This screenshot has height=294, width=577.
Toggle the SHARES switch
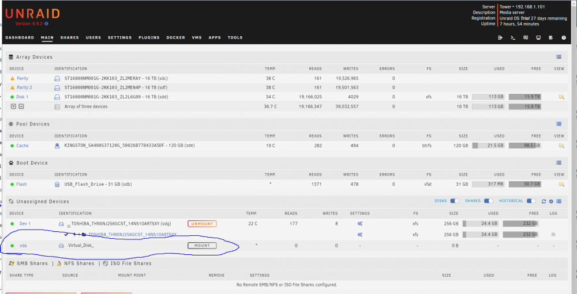[489, 201]
